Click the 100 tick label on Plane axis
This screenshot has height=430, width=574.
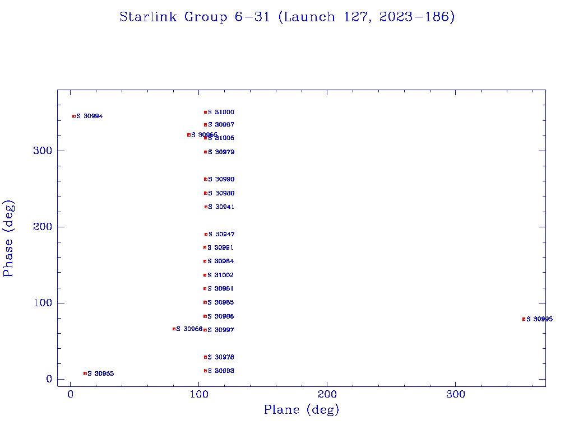199,394
